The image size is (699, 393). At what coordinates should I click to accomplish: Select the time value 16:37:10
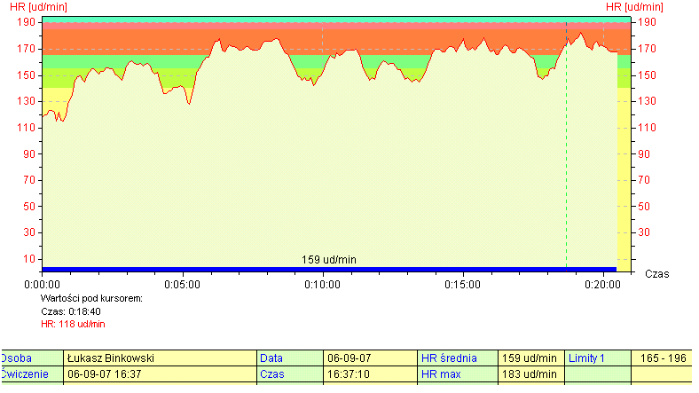[x=370, y=374]
